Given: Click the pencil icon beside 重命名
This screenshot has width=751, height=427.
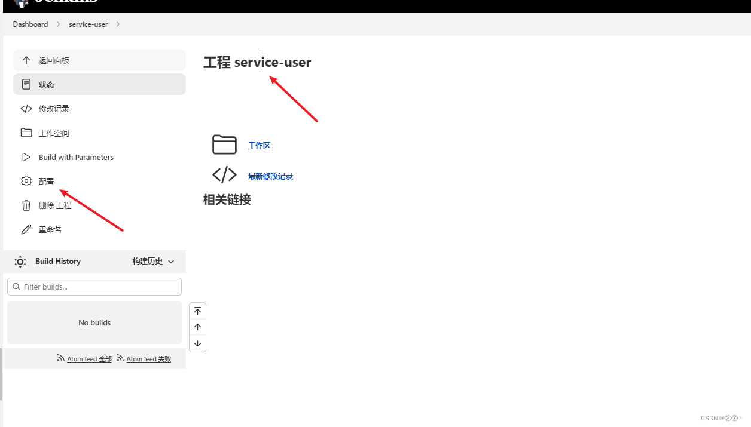Looking at the screenshot, I should [x=26, y=229].
